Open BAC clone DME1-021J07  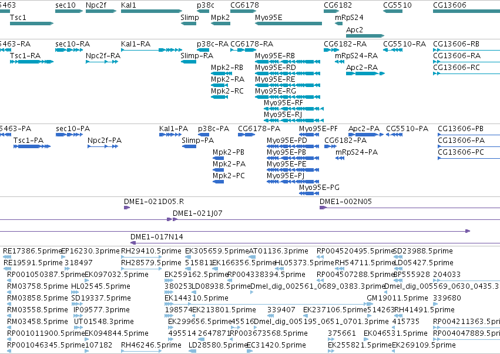point(337,219)
